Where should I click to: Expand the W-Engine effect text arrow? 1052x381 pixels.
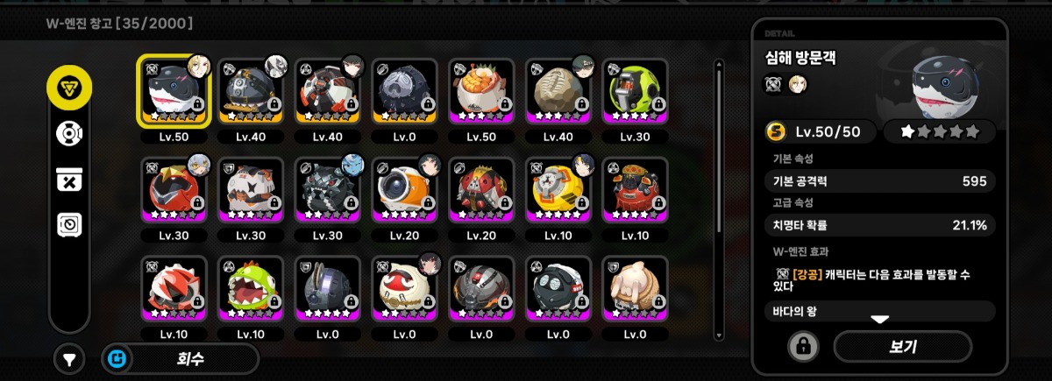(880, 320)
